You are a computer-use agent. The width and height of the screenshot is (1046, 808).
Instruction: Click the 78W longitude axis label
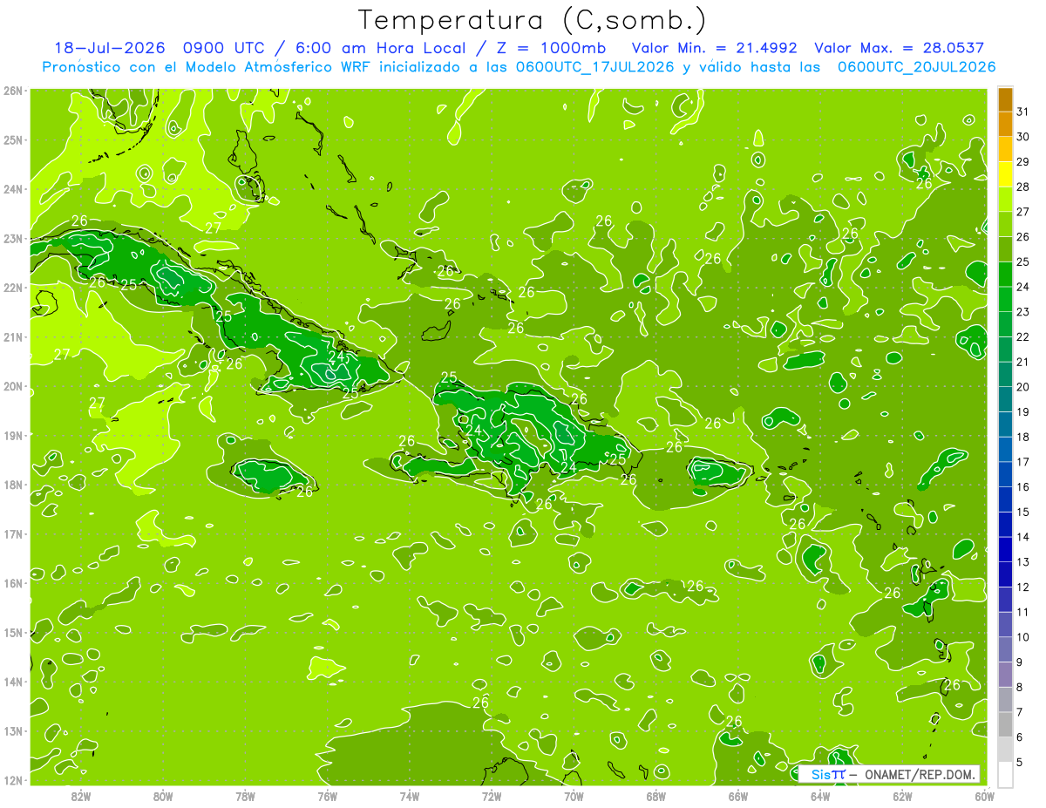coord(245,796)
